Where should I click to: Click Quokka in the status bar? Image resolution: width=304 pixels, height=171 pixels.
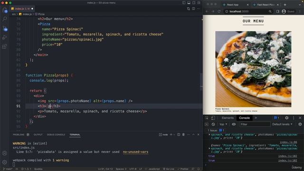tap(38, 169)
